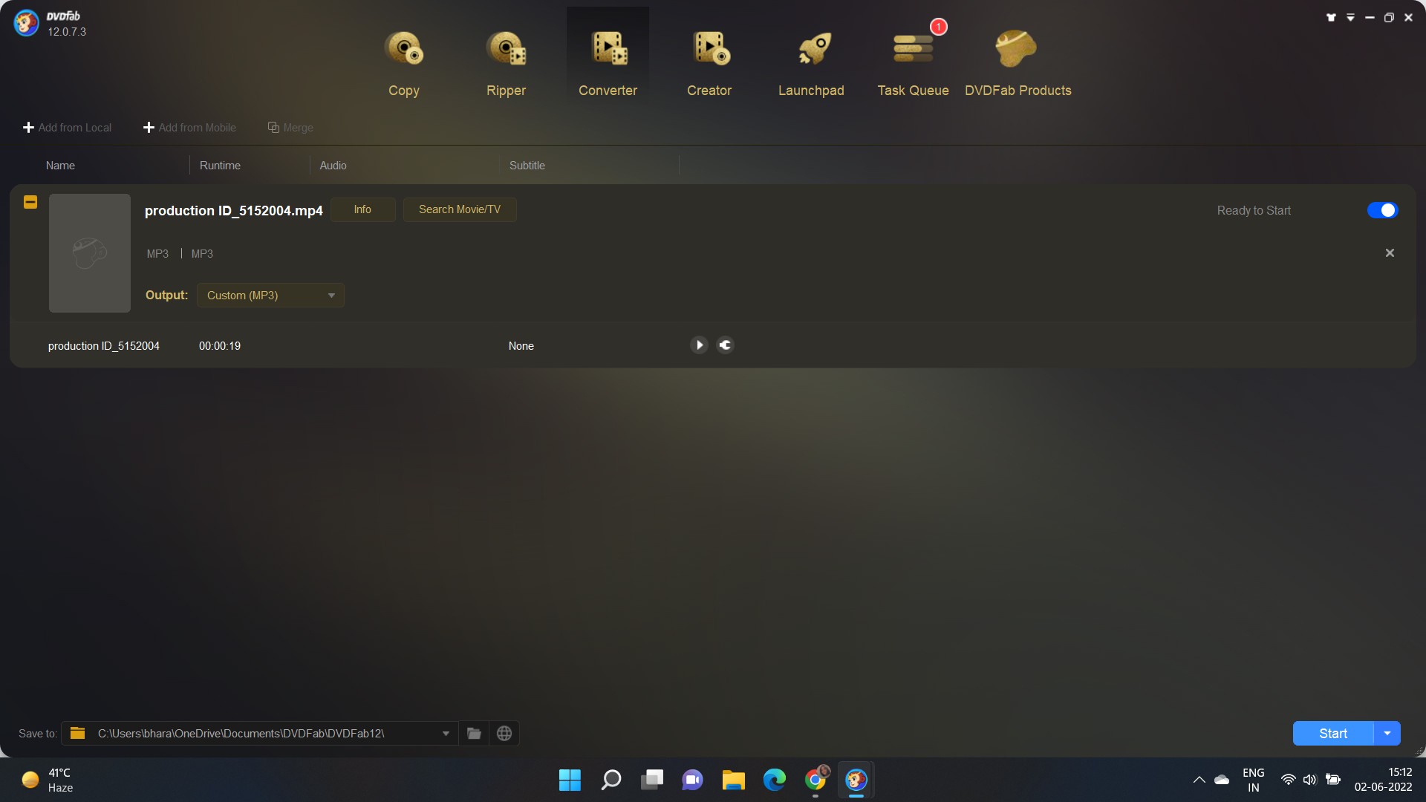Open the Custom (MP3) output dropdown
The width and height of the screenshot is (1426, 802).
coord(270,295)
